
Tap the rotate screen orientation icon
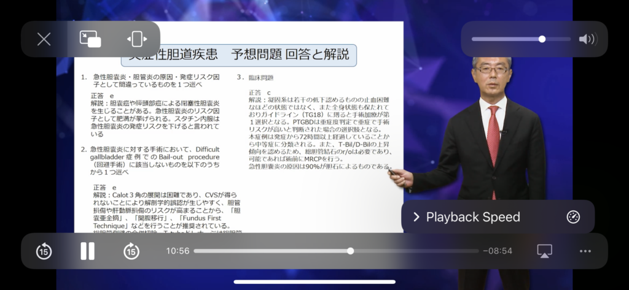pos(136,39)
